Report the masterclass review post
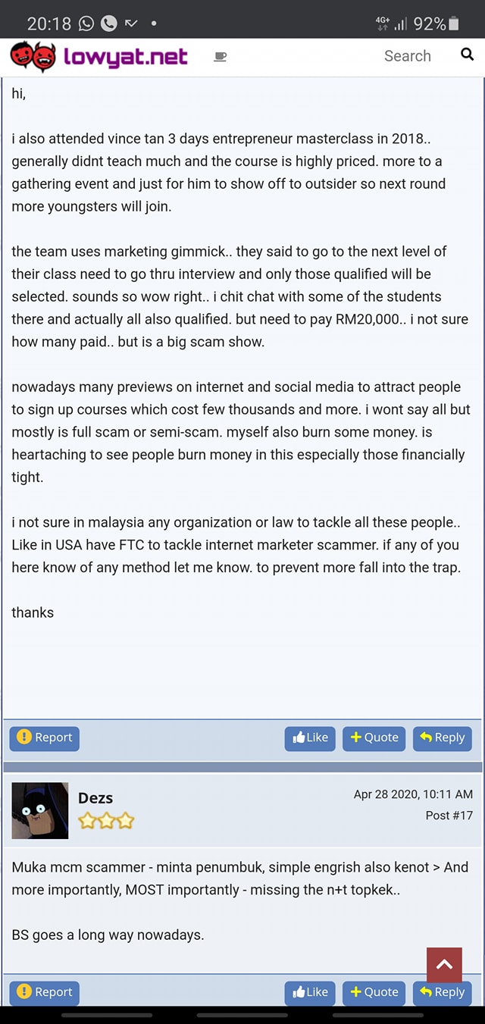The image size is (485, 1024). click(x=45, y=737)
